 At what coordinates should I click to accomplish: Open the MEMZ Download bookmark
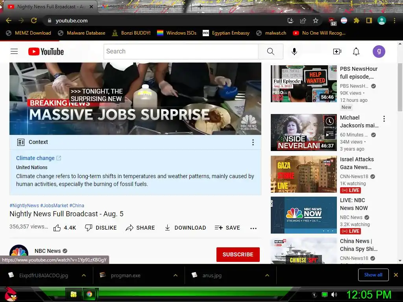(28, 33)
